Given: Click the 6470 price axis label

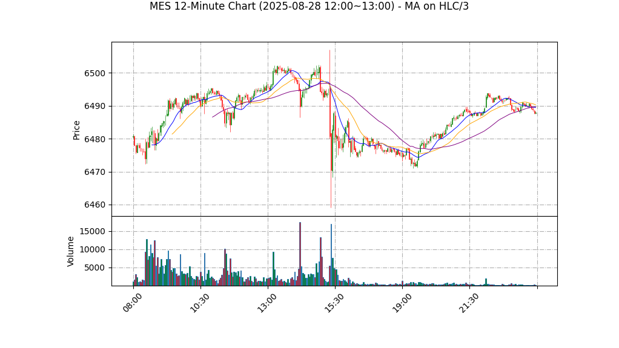Looking at the screenshot, I should click(x=94, y=172).
